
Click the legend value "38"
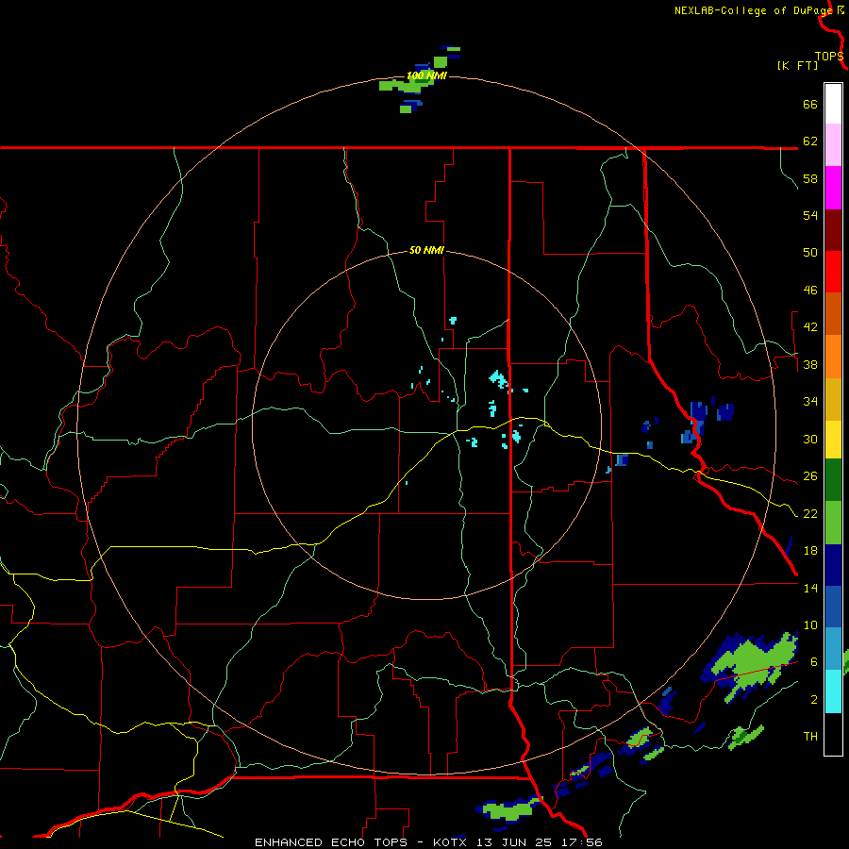[810, 365]
